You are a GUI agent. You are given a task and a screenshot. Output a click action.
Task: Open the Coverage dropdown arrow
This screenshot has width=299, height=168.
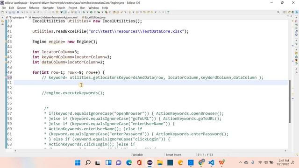103,12
